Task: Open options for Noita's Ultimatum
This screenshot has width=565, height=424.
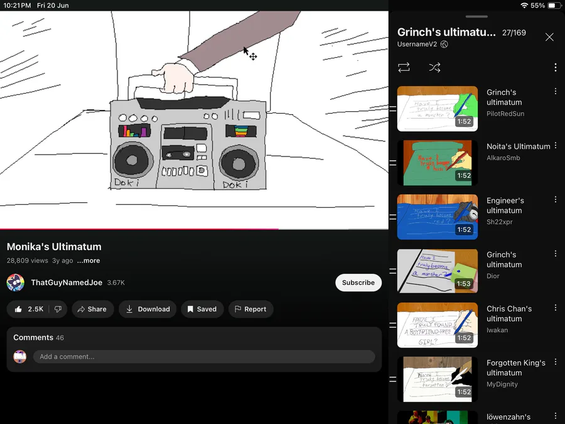Action: pyautogui.click(x=556, y=145)
